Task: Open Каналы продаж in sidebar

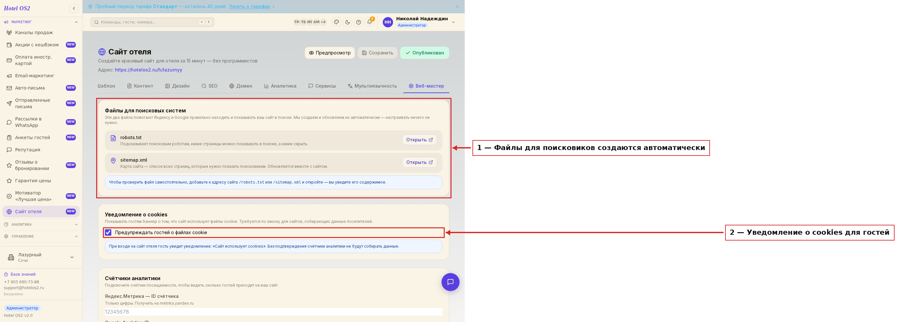Action: pos(41,33)
